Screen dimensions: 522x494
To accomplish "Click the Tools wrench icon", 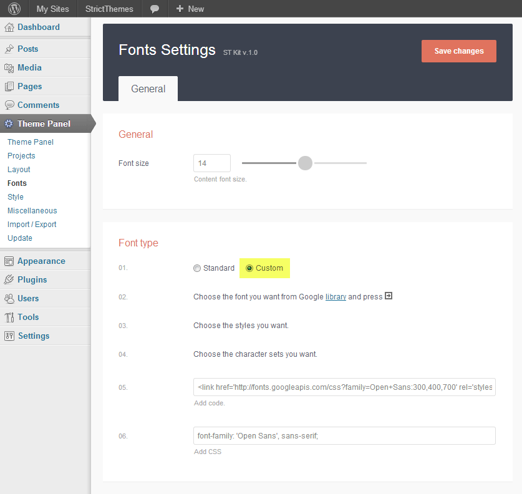I will click(9, 317).
